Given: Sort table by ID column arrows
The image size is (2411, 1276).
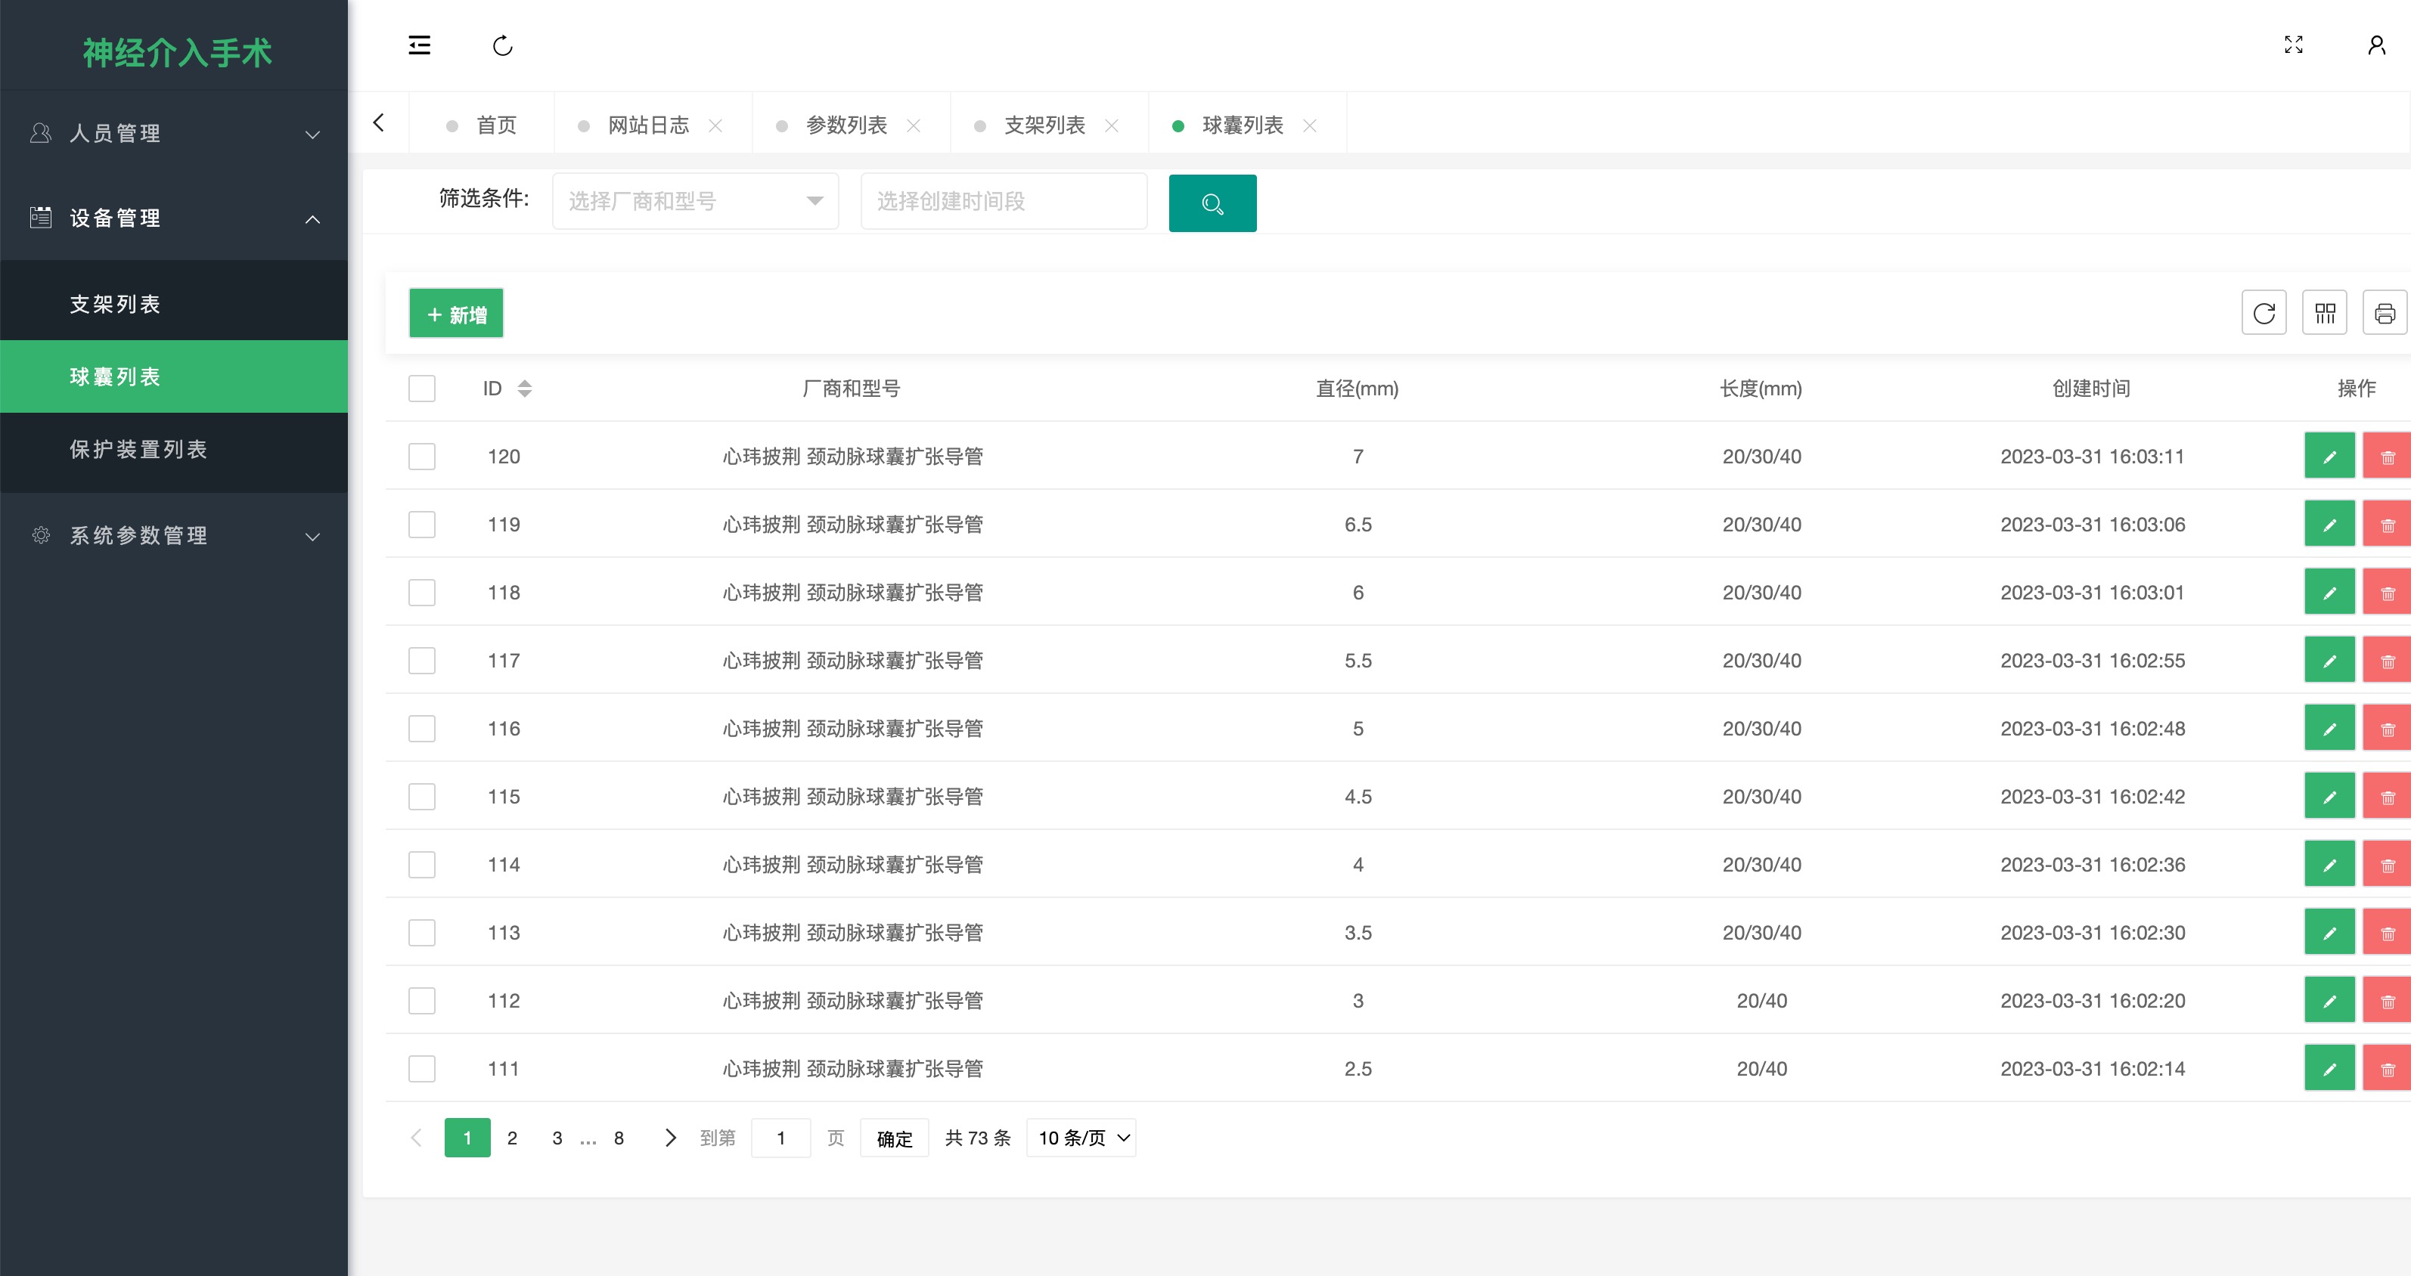Looking at the screenshot, I should tap(524, 389).
